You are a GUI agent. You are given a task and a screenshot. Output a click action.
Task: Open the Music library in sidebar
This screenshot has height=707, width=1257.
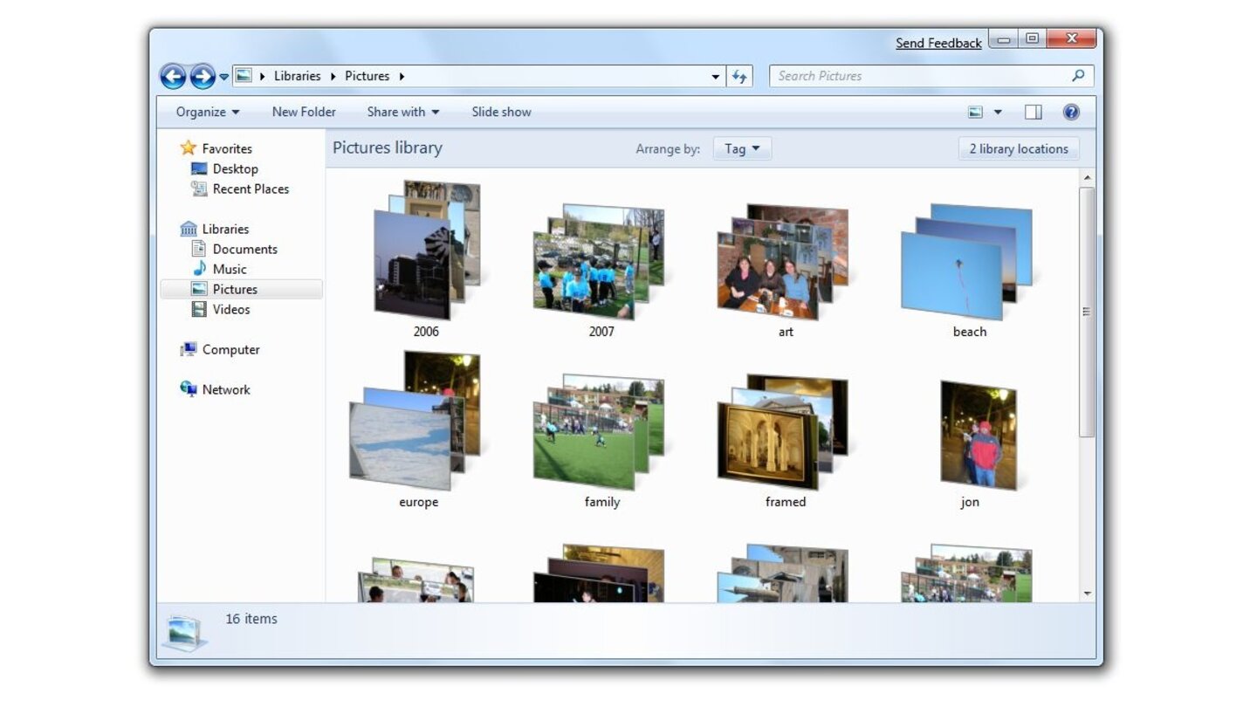[x=230, y=269]
